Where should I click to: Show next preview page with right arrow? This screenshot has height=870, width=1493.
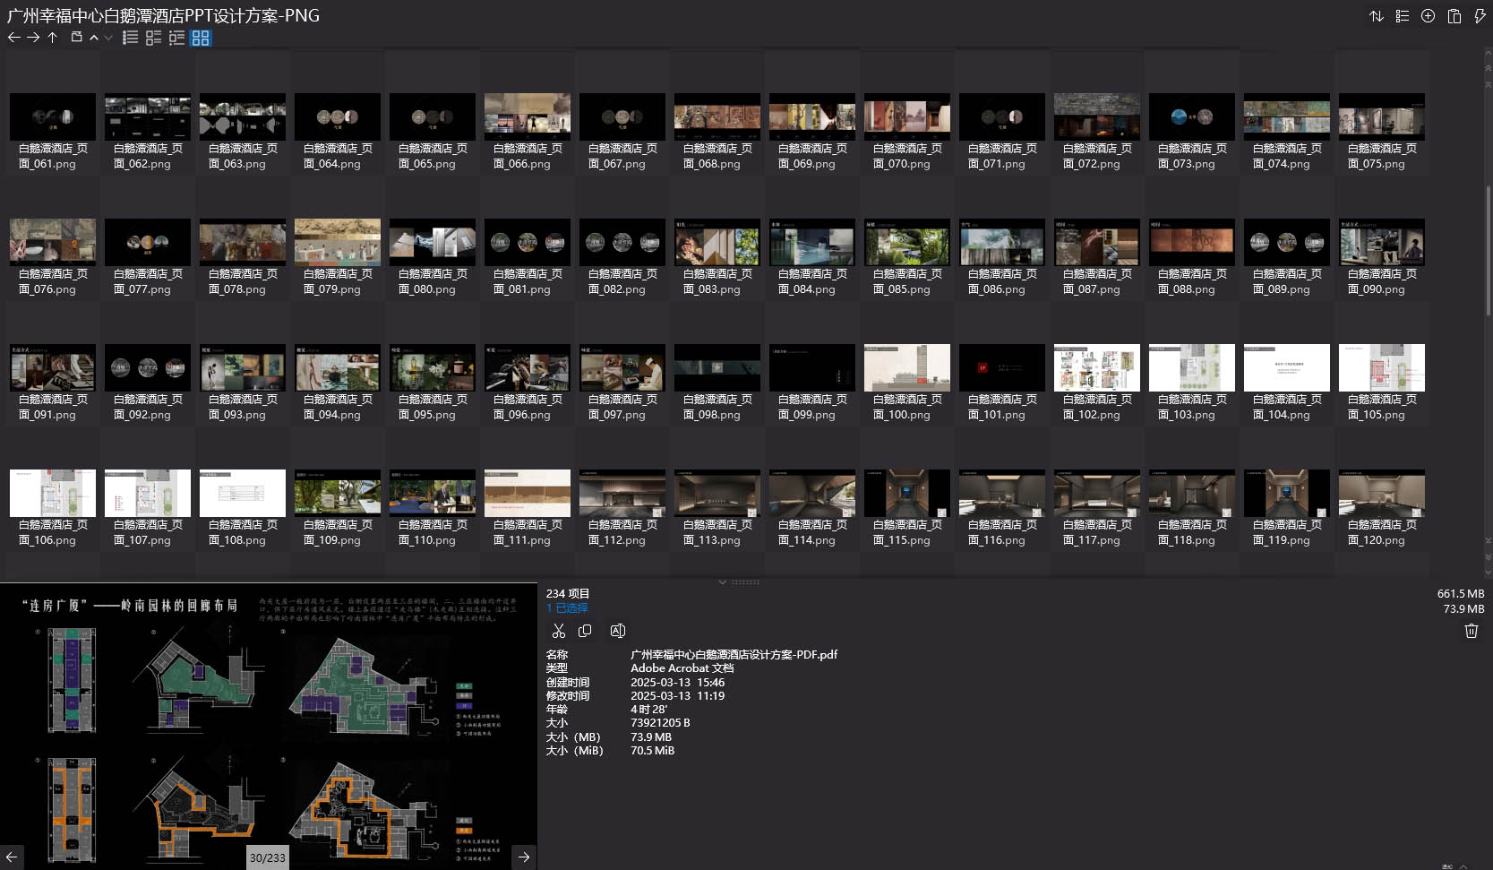point(524,857)
